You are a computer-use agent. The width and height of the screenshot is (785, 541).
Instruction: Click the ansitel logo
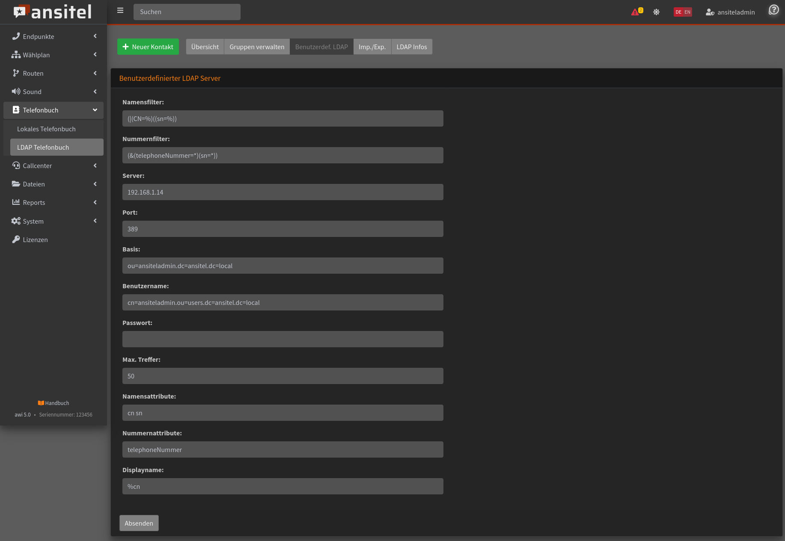click(53, 12)
